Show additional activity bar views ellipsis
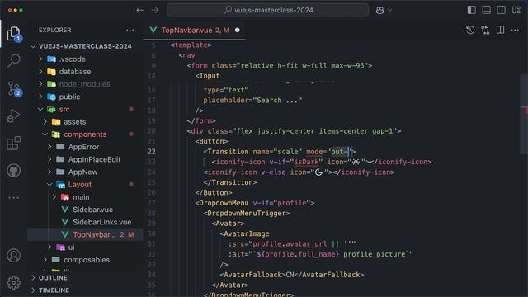528x297 pixels. coord(13,198)
